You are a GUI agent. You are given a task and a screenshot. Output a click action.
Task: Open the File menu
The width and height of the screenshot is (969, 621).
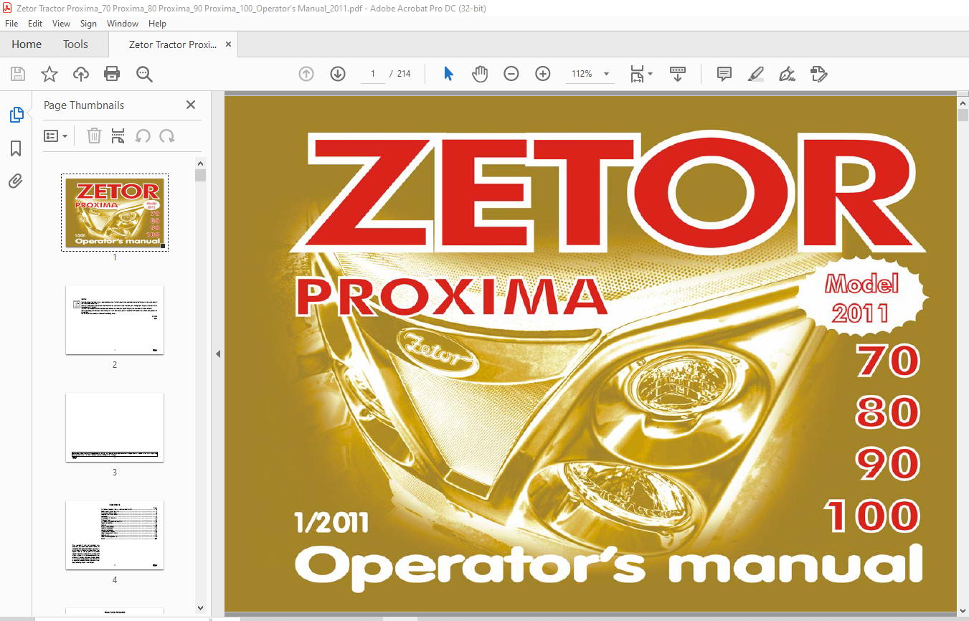click(x=11, y=24)
